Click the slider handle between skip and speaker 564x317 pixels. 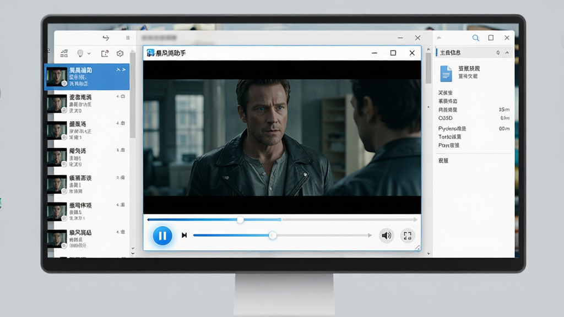point(273,236)
